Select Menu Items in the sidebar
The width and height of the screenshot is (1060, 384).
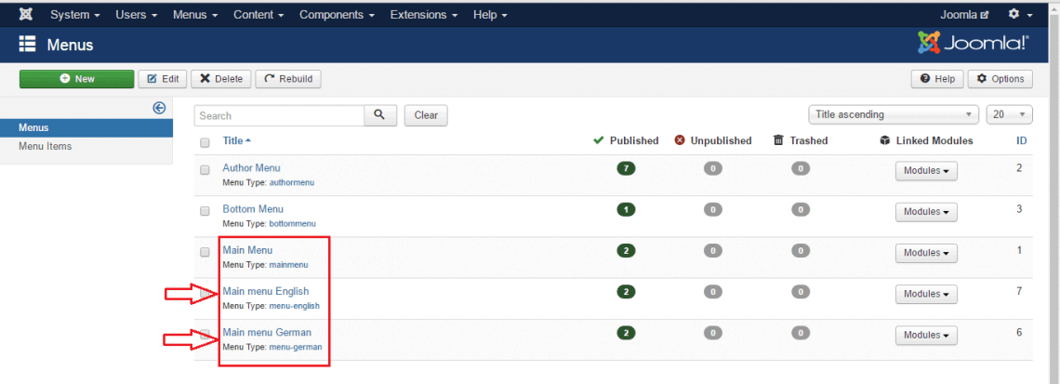(x=46, y=146)
